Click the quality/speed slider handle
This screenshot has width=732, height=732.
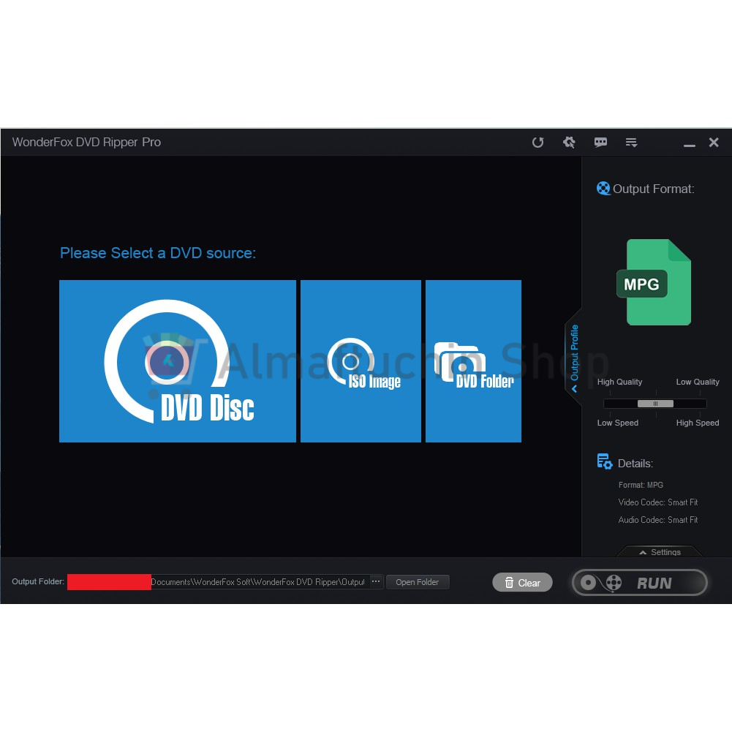(x=655, y=404)
